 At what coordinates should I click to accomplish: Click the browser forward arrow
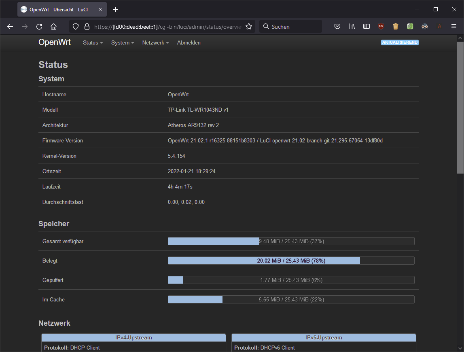point(25,27)
